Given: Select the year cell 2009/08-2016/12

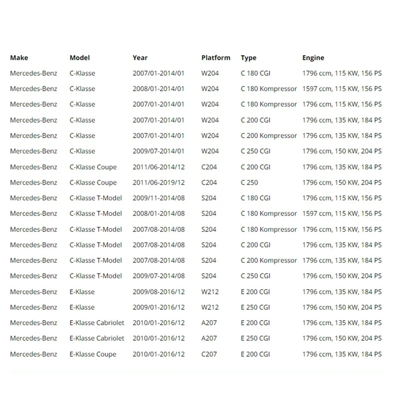Looking at the screenshot, I should point(159,292).
